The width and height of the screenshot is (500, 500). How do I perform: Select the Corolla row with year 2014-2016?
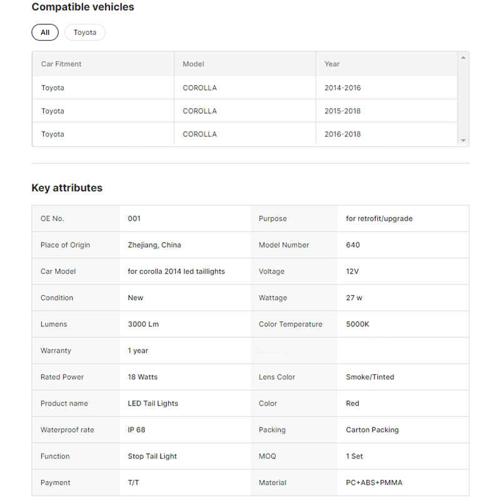(x=199, y=88)
